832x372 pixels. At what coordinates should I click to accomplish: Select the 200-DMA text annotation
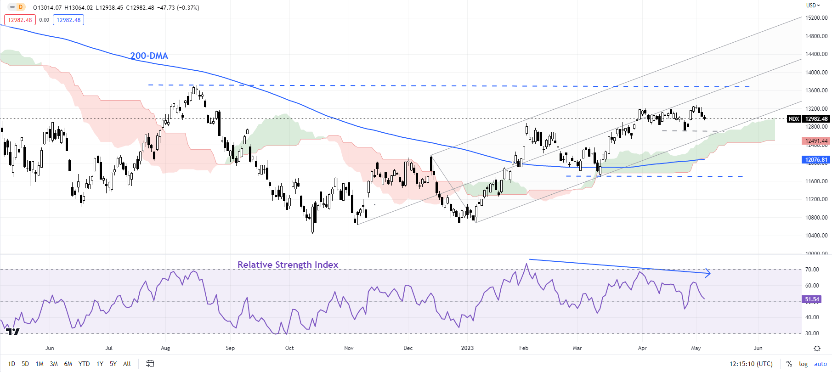tap(149, 56)
